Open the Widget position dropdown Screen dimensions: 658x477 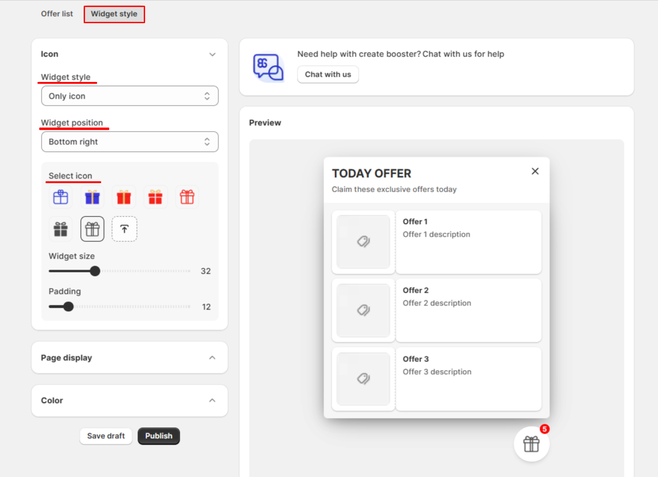(x=129, y=142)
